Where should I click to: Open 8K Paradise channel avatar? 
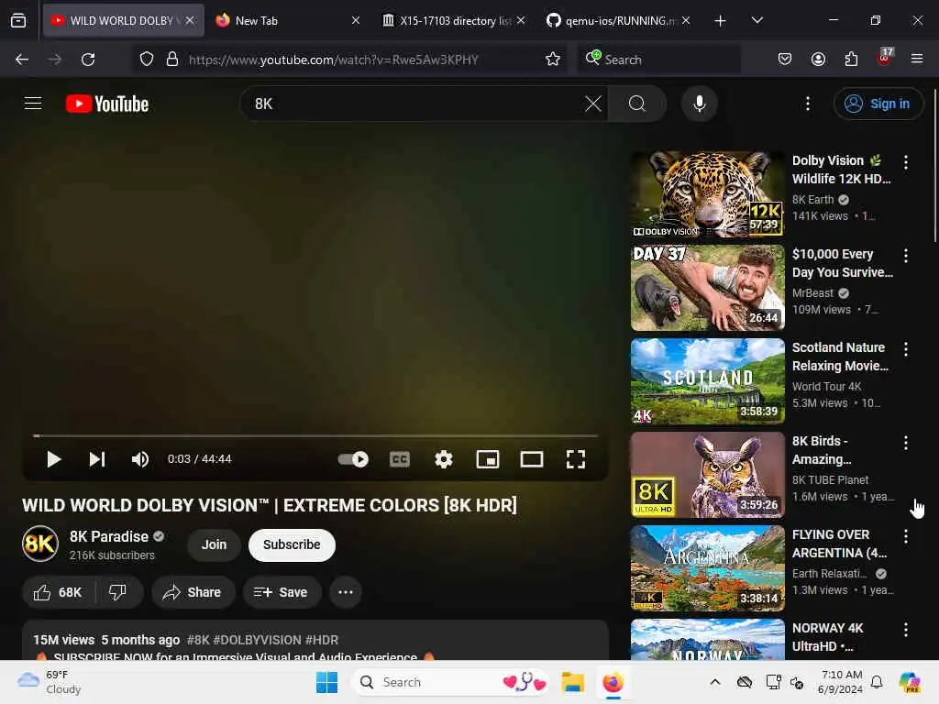pos(40,544)
